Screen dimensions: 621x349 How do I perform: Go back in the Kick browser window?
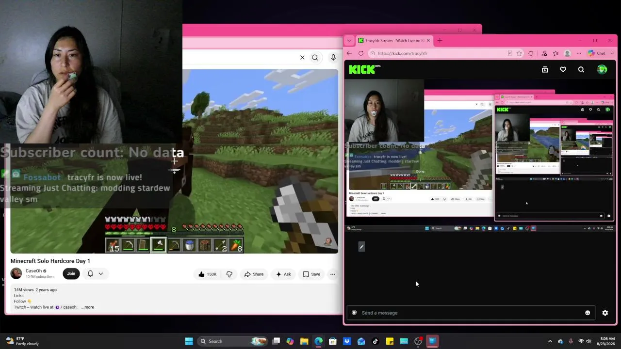[x=349, y=53]
